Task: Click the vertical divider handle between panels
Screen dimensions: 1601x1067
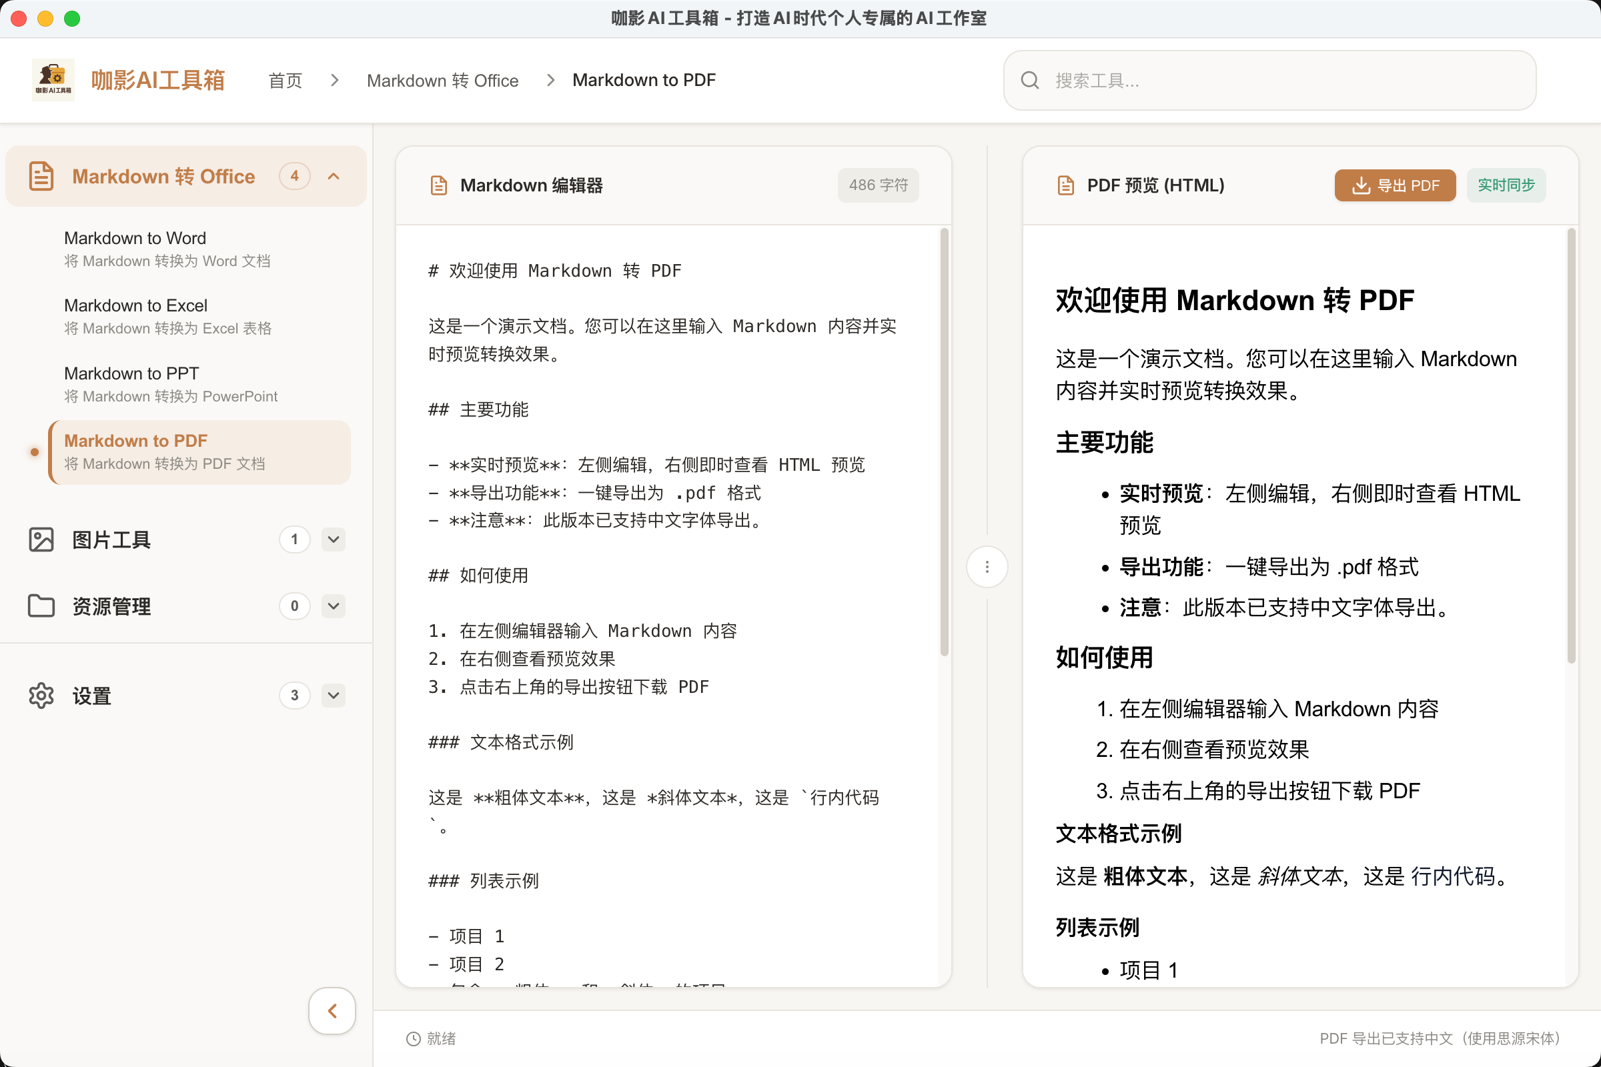Action: pos(987,566)
